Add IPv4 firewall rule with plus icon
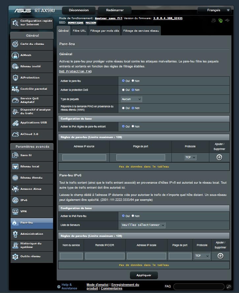The height and width of the screenshot is (293, 239). (x=219, y=158)
